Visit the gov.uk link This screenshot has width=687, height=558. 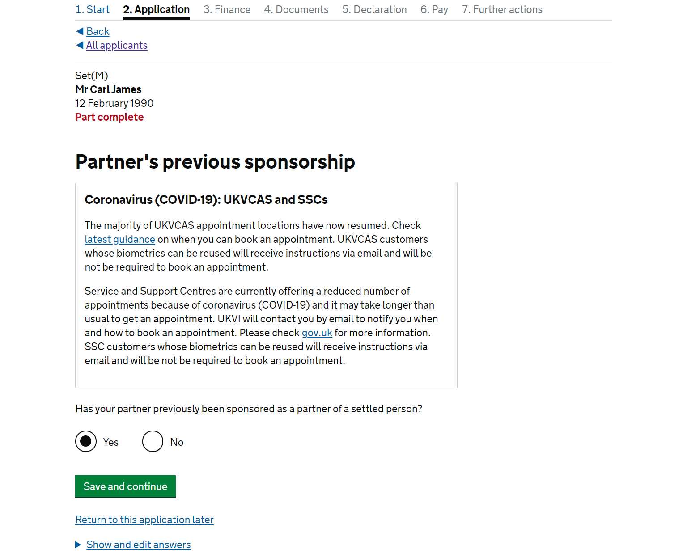tap(317, 333)
